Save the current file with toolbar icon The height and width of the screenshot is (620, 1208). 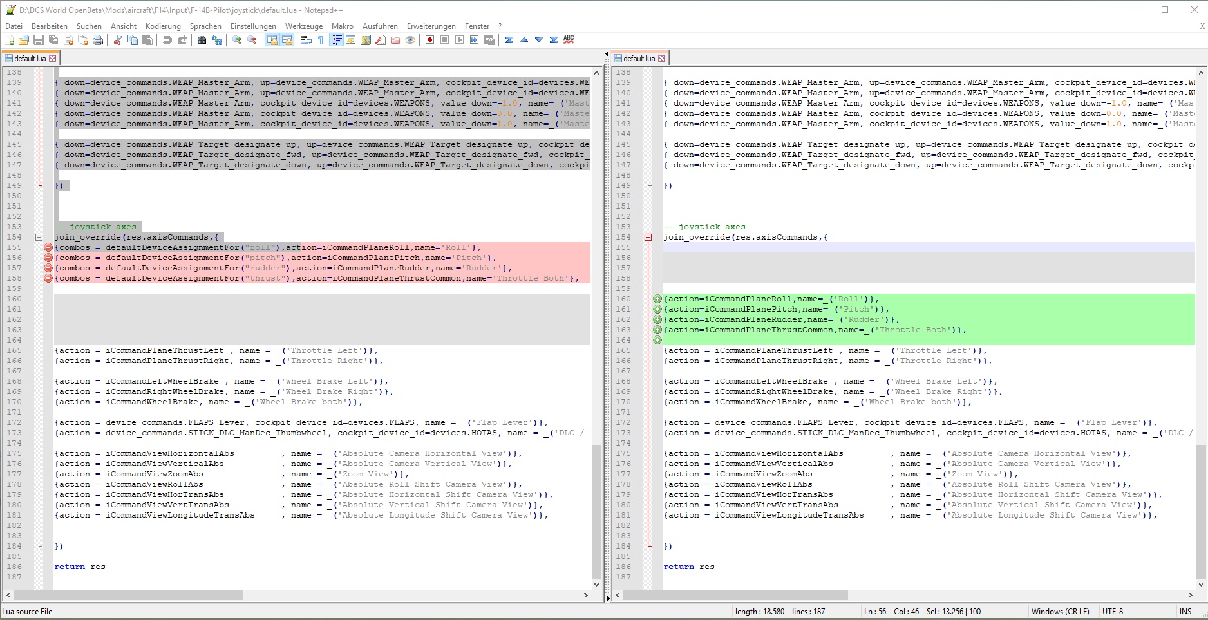click(x=39, y=40)
